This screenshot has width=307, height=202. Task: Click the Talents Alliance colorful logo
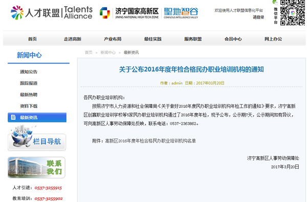(52, 13)
